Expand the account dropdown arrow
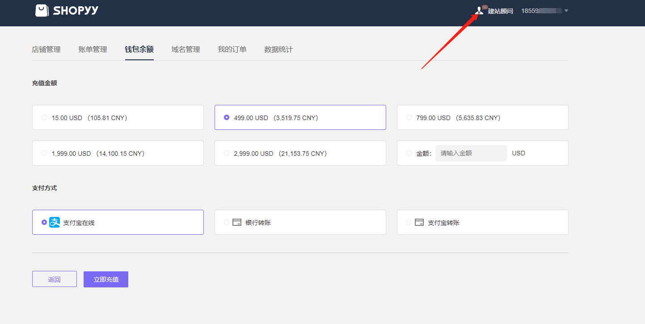Screen dimensions: 645x324 point(566,11)
